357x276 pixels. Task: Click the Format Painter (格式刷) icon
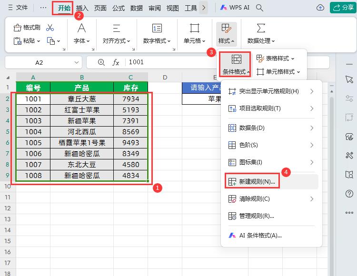tap(17, 28)
